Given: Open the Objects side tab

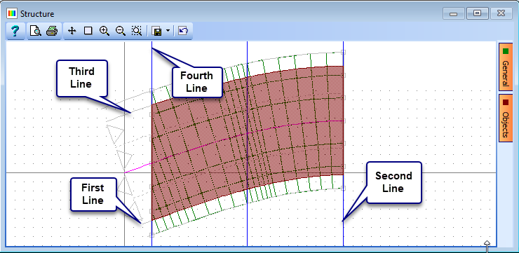Looking at the screenshot, I should (x=506, y=118).
